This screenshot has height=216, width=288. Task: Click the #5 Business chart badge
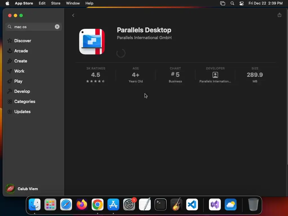coord(175,75)
